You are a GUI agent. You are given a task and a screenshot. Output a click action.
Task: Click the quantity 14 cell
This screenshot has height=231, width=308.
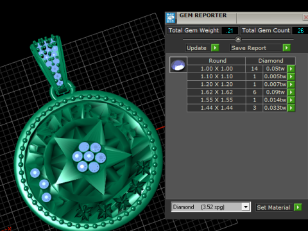click(254, 69)
